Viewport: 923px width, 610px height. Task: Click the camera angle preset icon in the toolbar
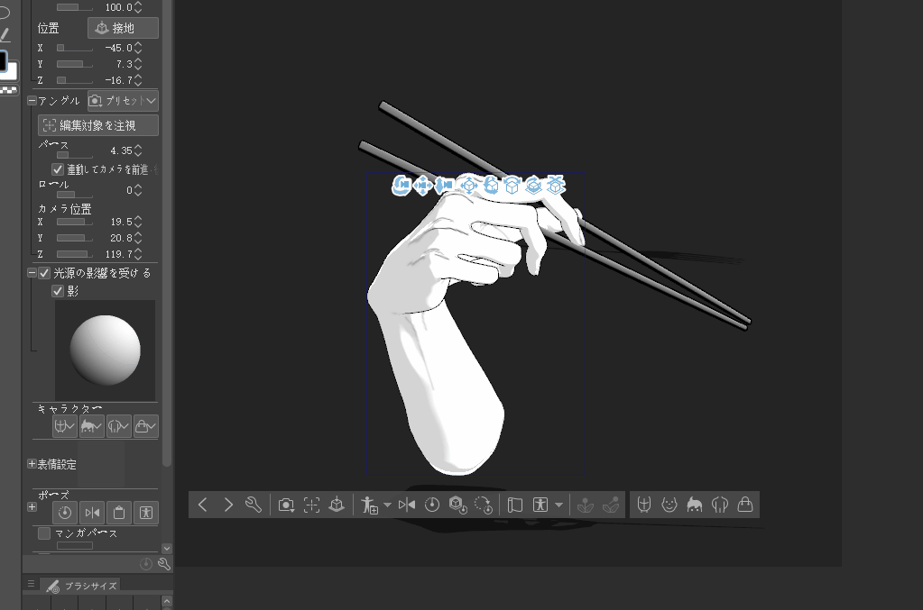[x=288, y=505]
